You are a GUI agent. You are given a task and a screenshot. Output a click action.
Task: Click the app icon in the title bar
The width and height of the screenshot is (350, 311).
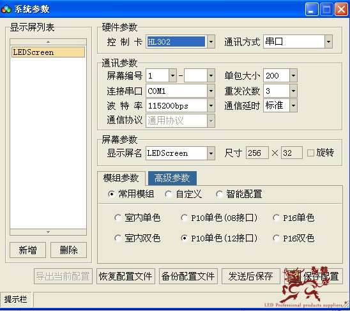(x=6, y=9)
